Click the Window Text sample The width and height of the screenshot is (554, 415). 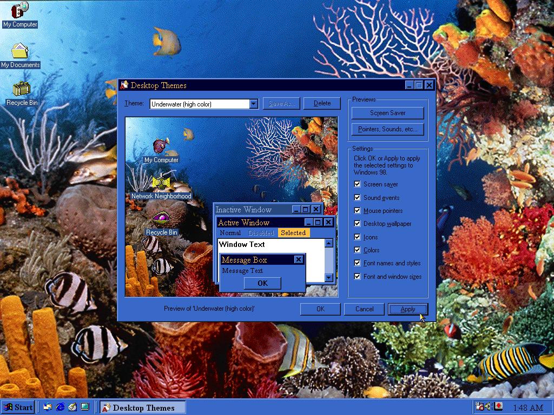coord(242,244)
